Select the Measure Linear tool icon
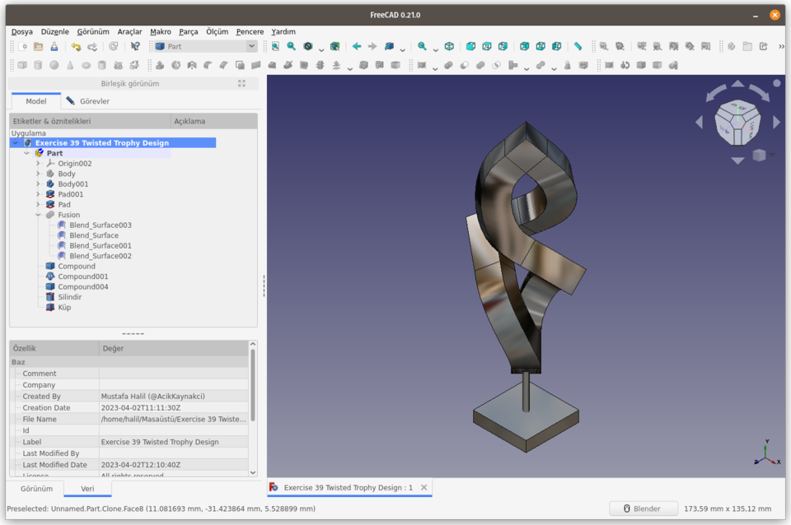The width and height of the screenshot is (791, 525). (578, 46)
